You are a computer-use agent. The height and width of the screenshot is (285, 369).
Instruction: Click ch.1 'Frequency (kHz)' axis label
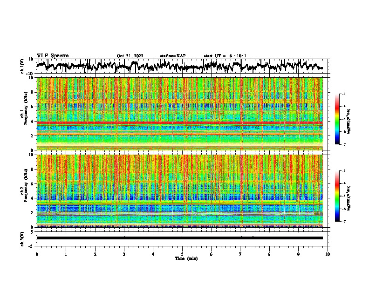pyautogui.click(x=26, y=108)
